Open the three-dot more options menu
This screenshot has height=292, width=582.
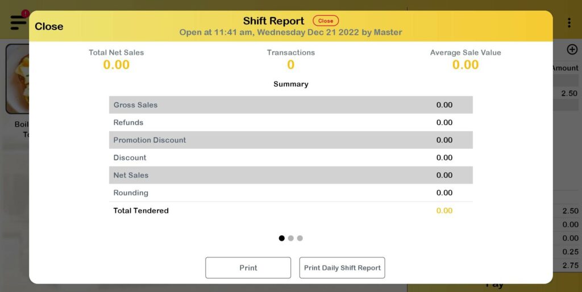pos(569,23)
